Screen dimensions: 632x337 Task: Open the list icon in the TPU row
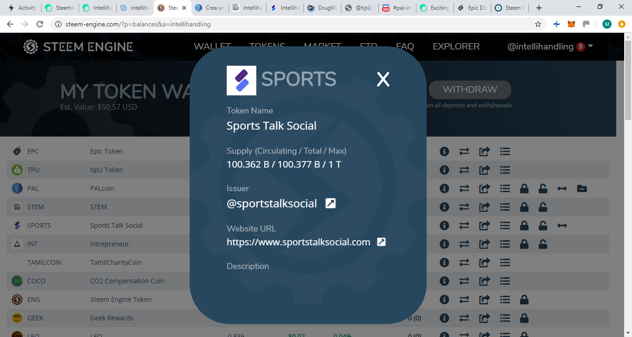point(505,170)
